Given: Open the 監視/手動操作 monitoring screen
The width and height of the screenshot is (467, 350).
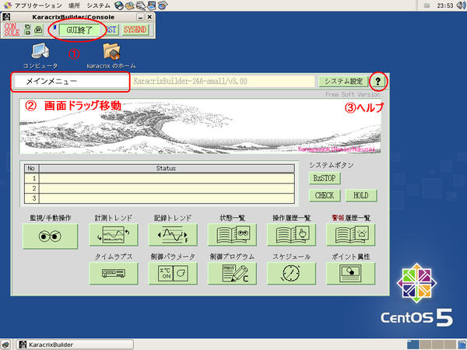Looking at the screenshot, I should (x=50, y=236).
